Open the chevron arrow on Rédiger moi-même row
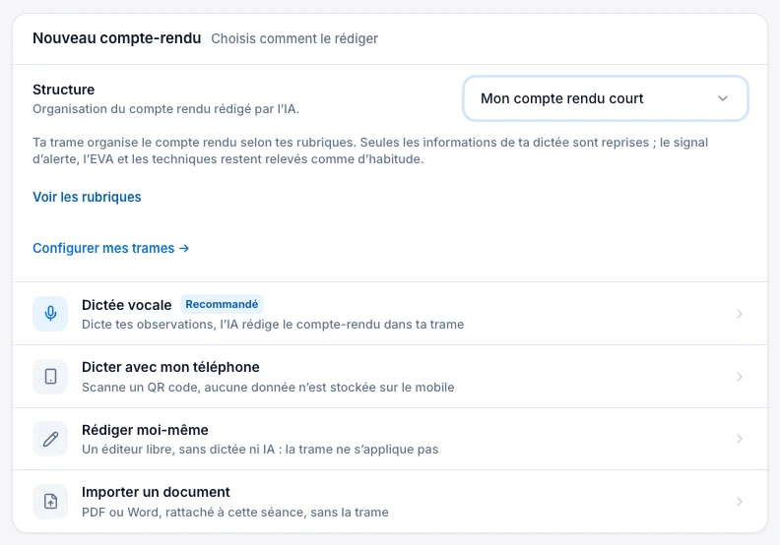The height and width of the screenshot is (545, 780). click(x=740, y=439)
